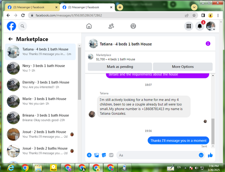Viewport: 225px width, 172px height.
Task: Bookmark this page with star icon
Action: coord(194,15)
